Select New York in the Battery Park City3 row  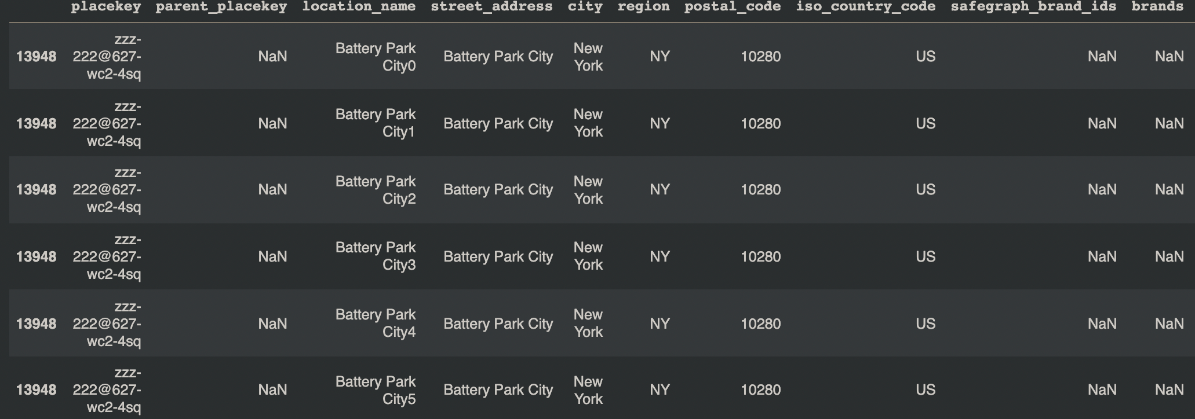pos(588,256)
